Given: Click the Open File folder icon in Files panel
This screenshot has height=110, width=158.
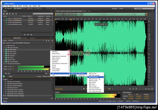Looking at the screenshot, I should (4, 14).
